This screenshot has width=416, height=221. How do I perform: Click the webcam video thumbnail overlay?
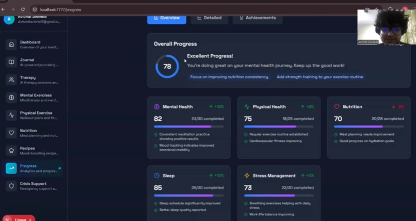click(387, 27)
